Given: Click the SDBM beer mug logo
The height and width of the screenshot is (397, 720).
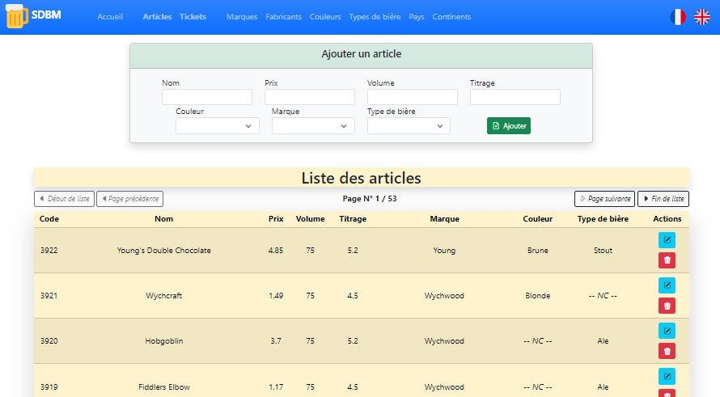Looking at the screenshot, I should coord(17,17).
